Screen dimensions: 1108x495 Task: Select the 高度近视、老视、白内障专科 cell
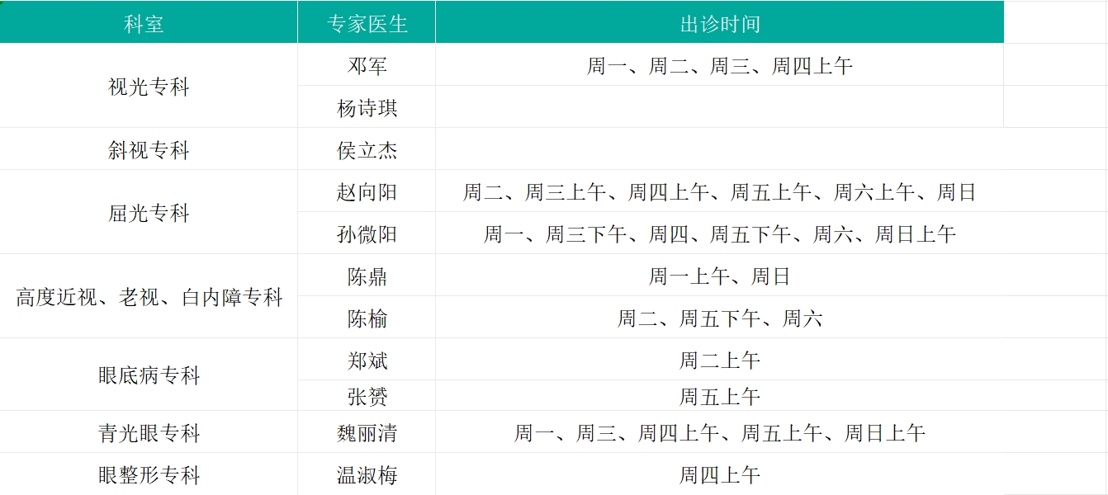[x=149, y=296]
